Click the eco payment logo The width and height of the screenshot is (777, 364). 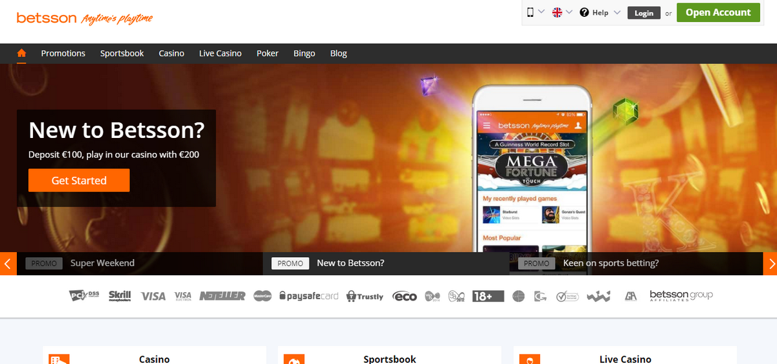[405, 296]
